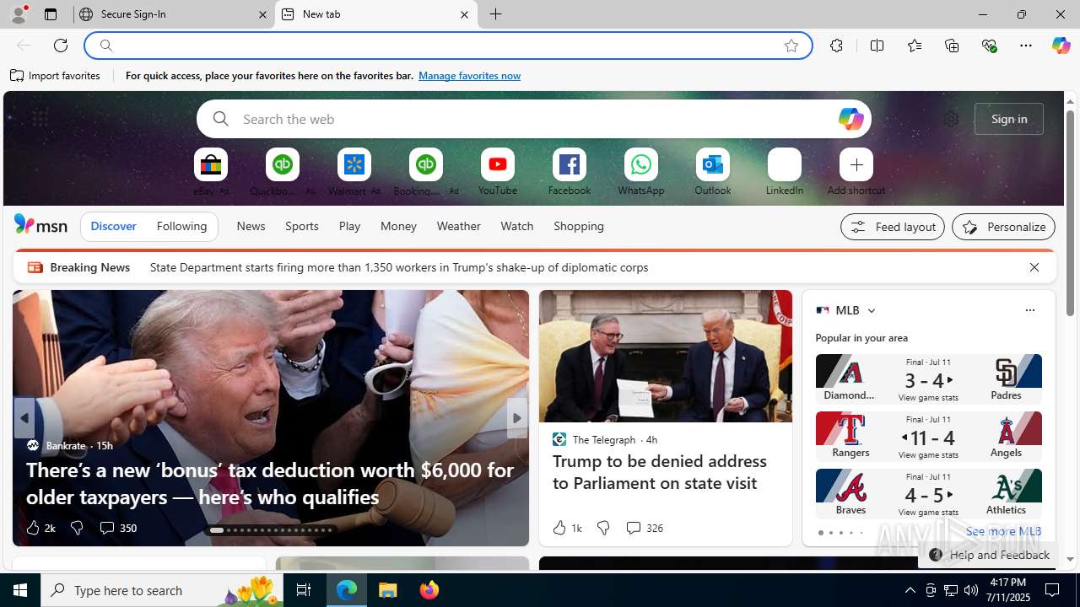The width and height of the screenshot is (1080, 607).
Task: Click the page vertical scrollbar thumb
Action: (1070, 212)
